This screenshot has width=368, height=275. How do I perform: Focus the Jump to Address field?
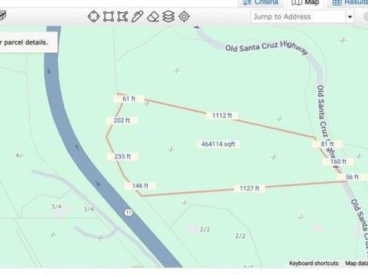298,17
